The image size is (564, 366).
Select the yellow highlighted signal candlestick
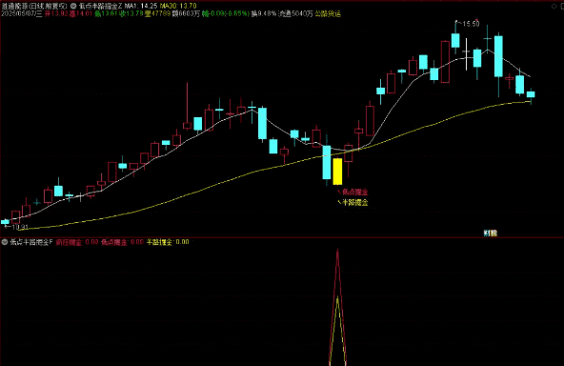[337, 172]
